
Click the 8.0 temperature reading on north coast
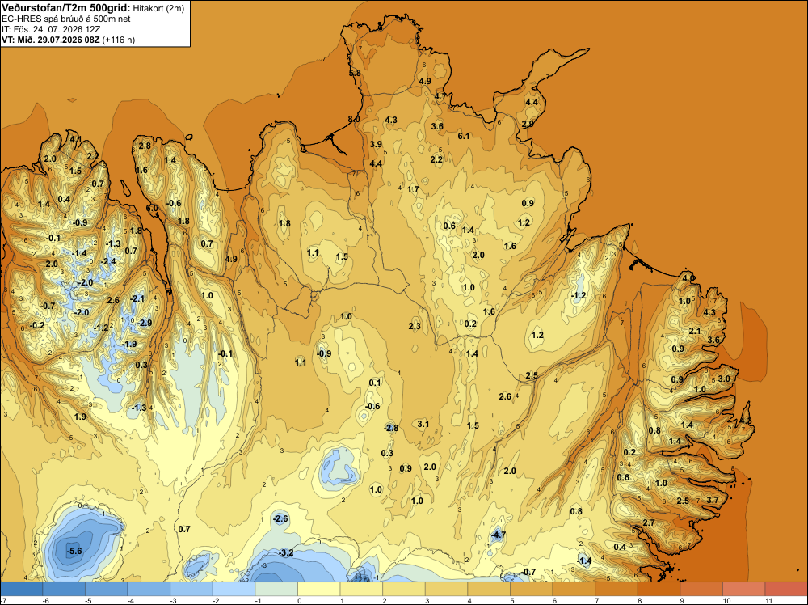[354, 119]
